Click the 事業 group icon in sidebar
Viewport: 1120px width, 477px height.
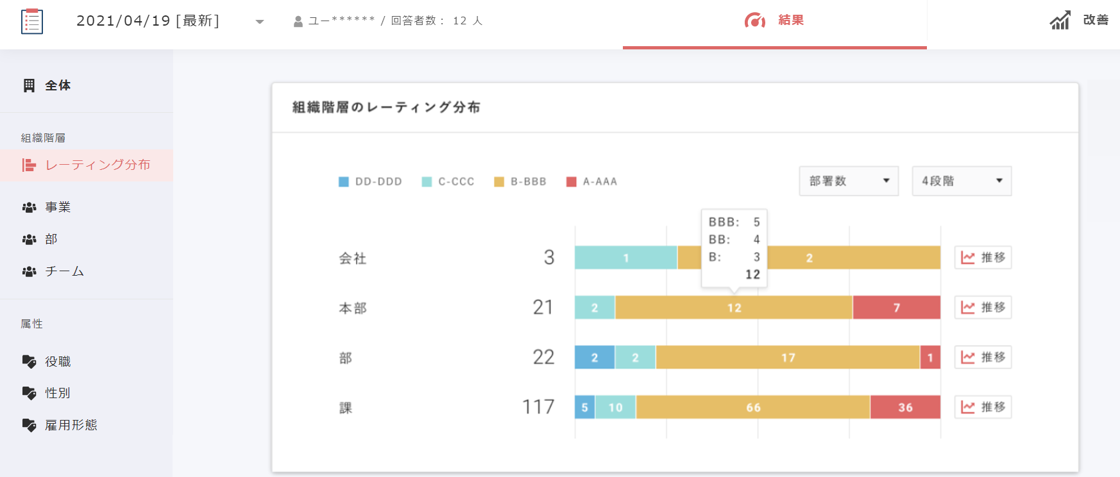[29, 207]
